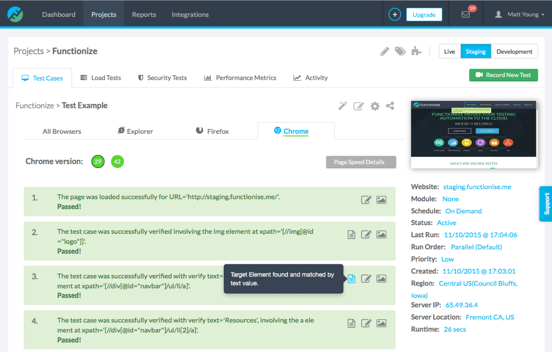Open the Reports menu
Image resolution: width=552 pixels, height=352 pixels.
coord(144,14)
